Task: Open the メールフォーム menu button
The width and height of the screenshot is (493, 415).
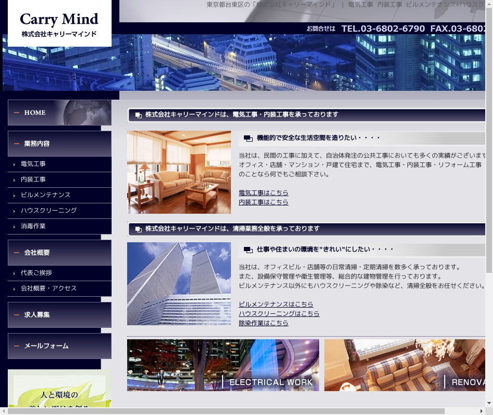Action: pyautogui.click(x=59, y=346)
